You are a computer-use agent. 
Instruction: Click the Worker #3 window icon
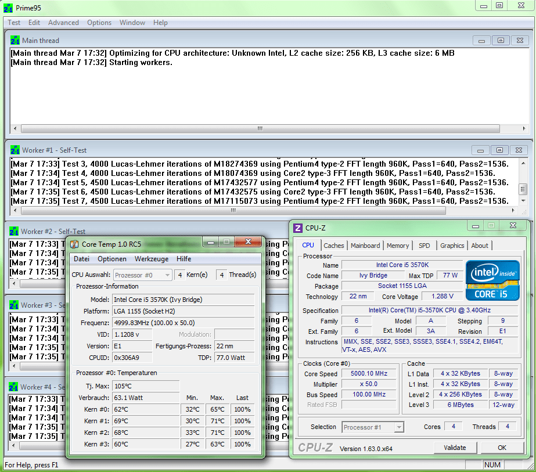(x=14, y=305)
